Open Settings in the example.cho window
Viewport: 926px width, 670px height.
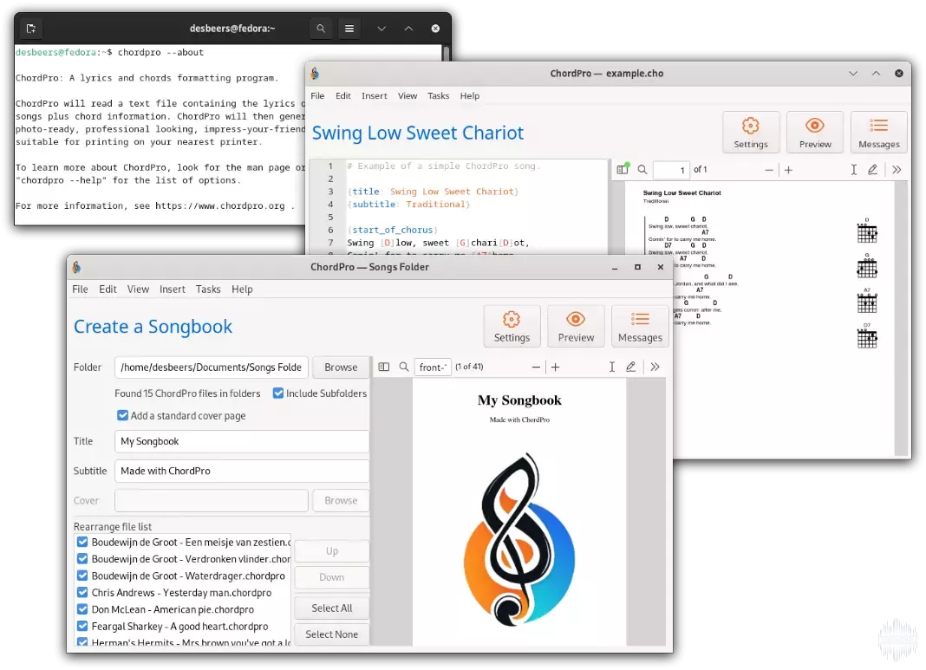tap(751, 133)
